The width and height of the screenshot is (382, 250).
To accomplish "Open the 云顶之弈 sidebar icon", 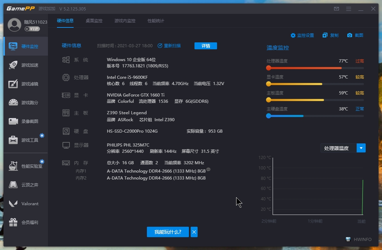I will 13,185.
